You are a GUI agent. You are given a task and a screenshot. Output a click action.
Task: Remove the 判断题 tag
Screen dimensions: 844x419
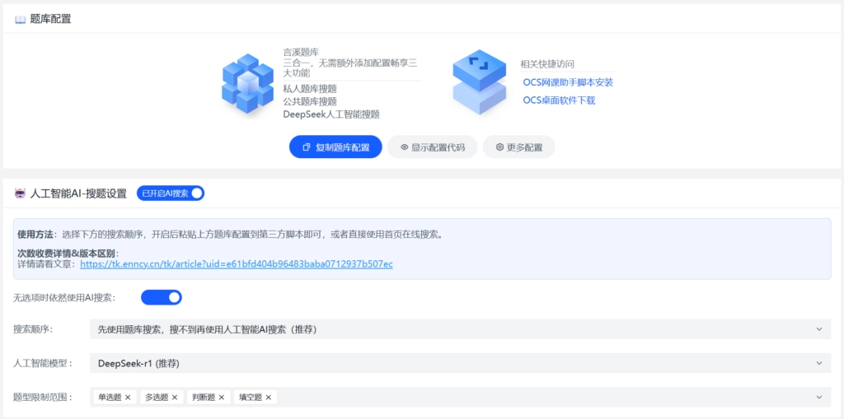pyautogui.click(x=221, y=398)
